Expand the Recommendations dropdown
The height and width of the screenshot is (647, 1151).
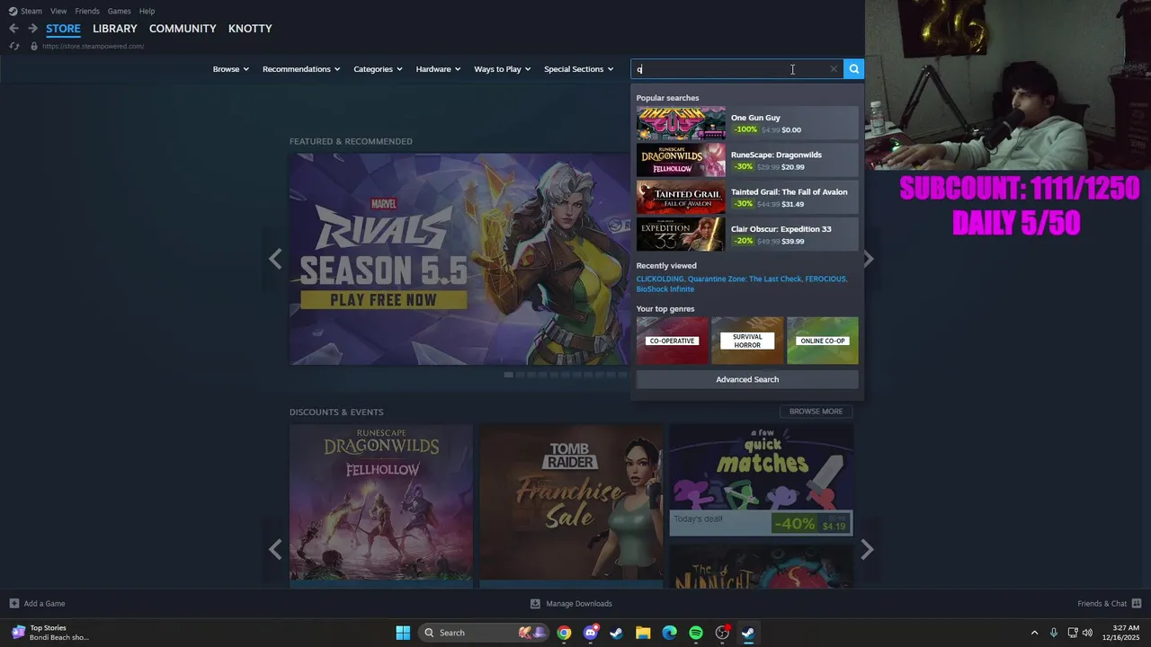[301, 69]
